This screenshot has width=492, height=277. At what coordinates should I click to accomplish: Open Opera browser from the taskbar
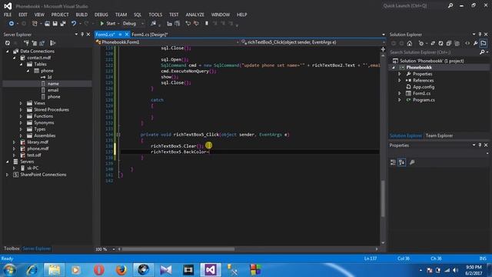(99, 270)
